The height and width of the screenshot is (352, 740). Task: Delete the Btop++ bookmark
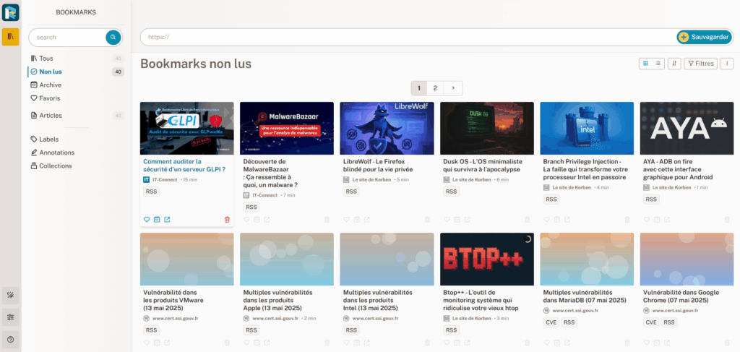click(x=527, y=343)
